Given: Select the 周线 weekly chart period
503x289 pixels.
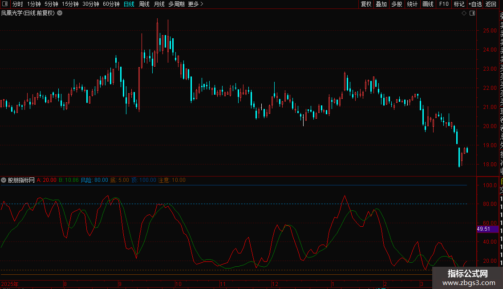Looking at the screenshot, I should click(144, 4).
